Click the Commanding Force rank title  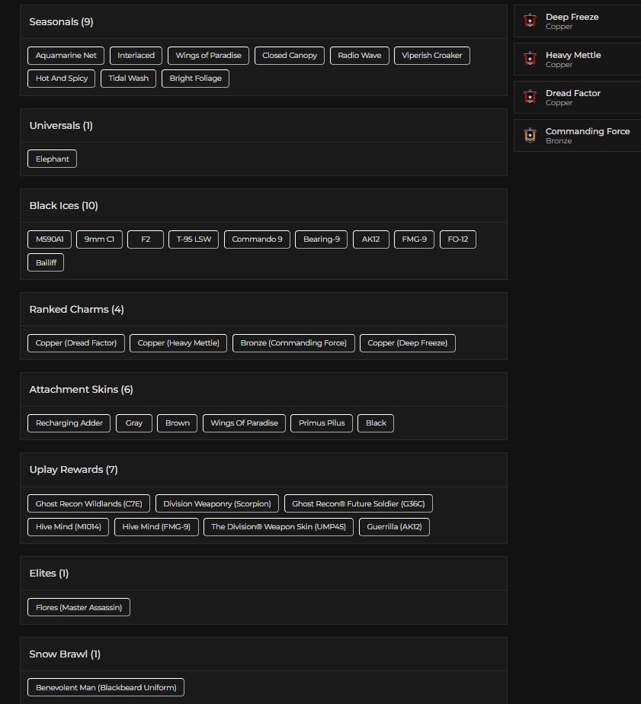(588, 131)
